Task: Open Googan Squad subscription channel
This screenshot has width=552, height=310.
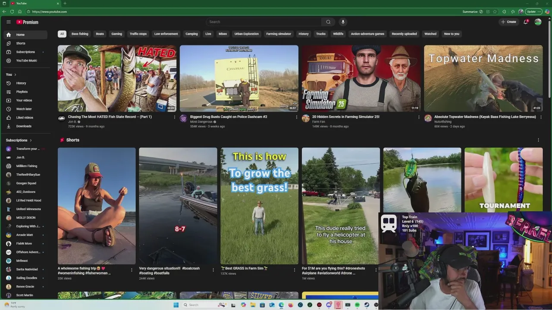Action: point(25,183)
